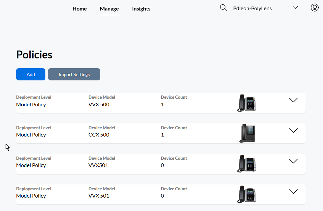
Task: Click the VVX501 phone thumbnail
Action: tap(246, 164)
